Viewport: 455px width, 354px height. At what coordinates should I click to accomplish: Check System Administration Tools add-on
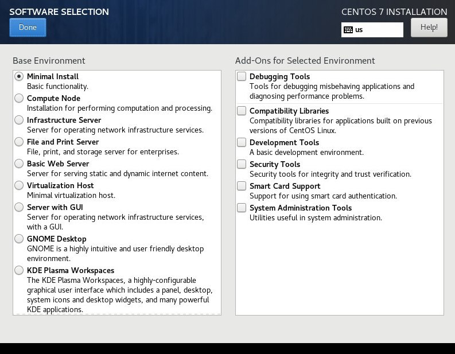242,208
